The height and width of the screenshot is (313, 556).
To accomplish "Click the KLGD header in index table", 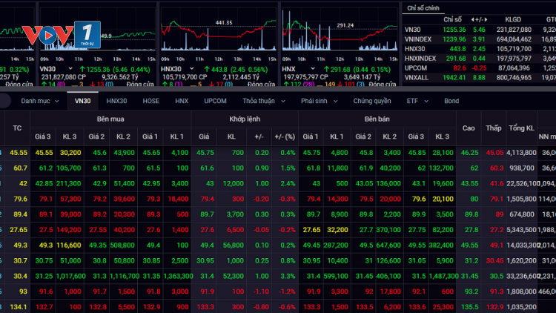I will (x=513, y=20).
